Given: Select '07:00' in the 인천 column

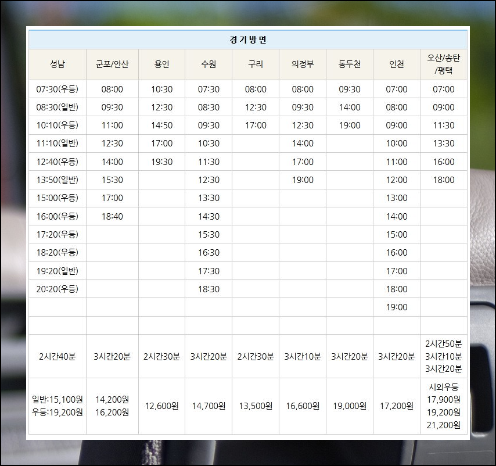Looking at the screenshot, I should click(x=396, y=89).
